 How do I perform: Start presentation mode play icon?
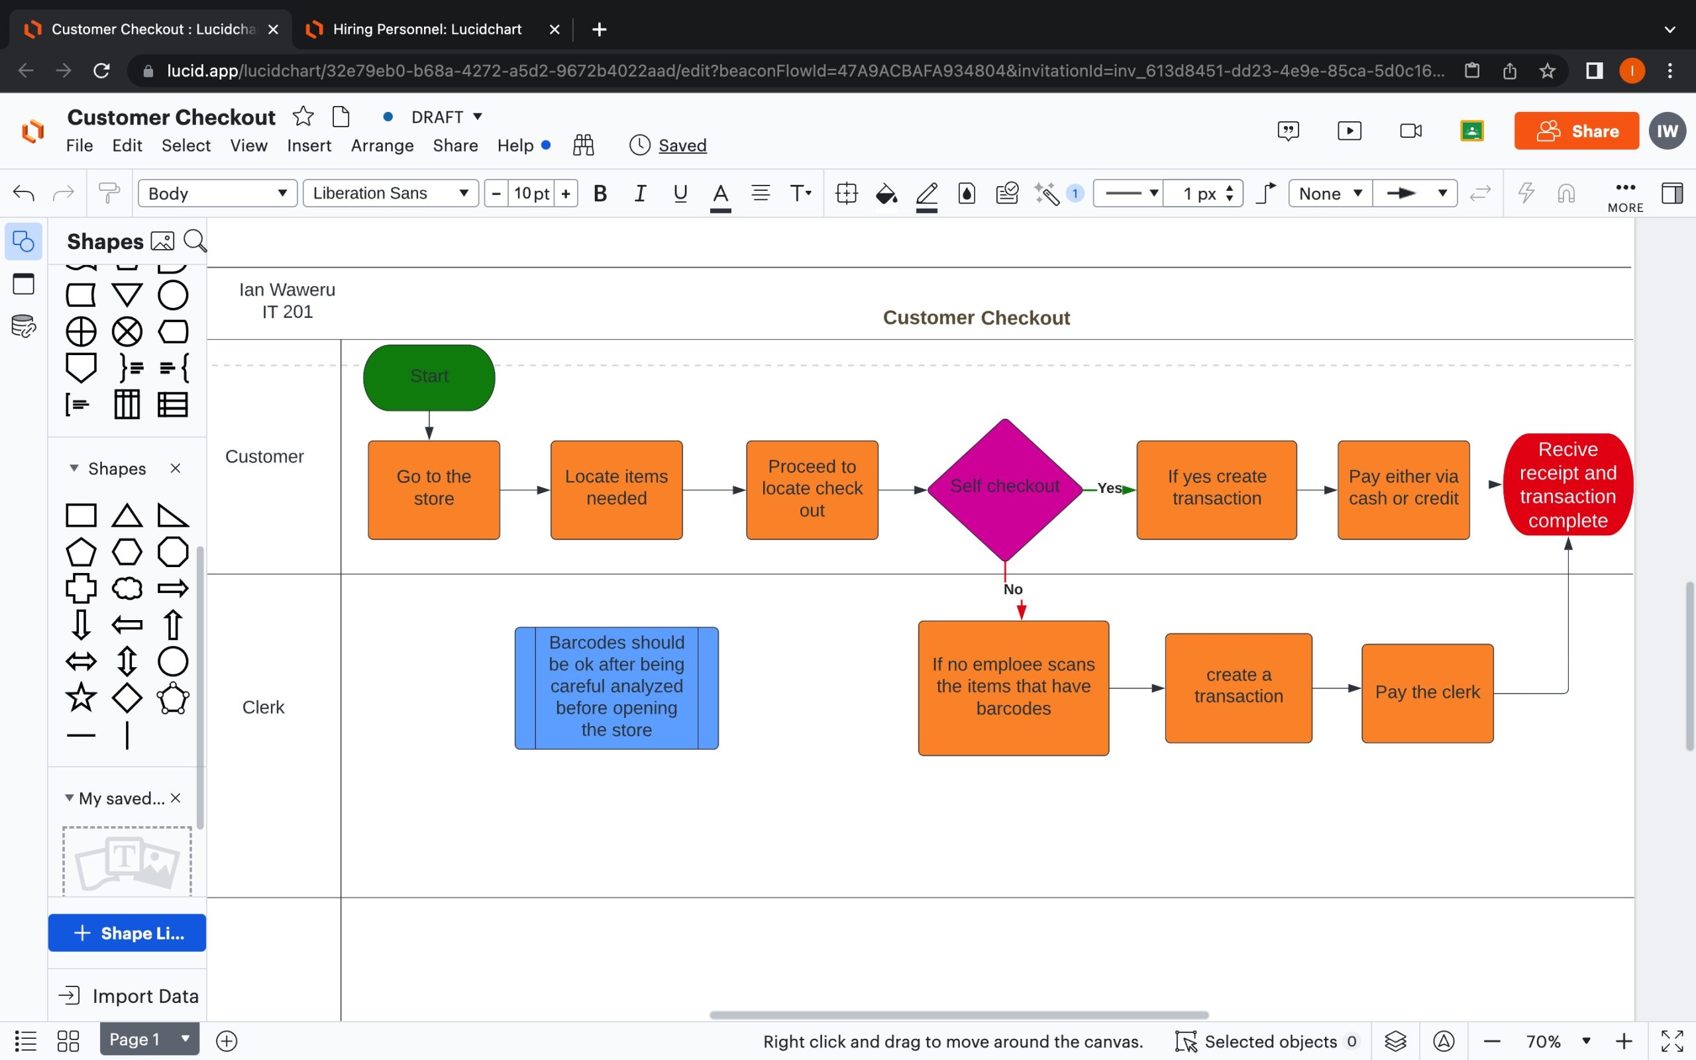pos(1349,131)
